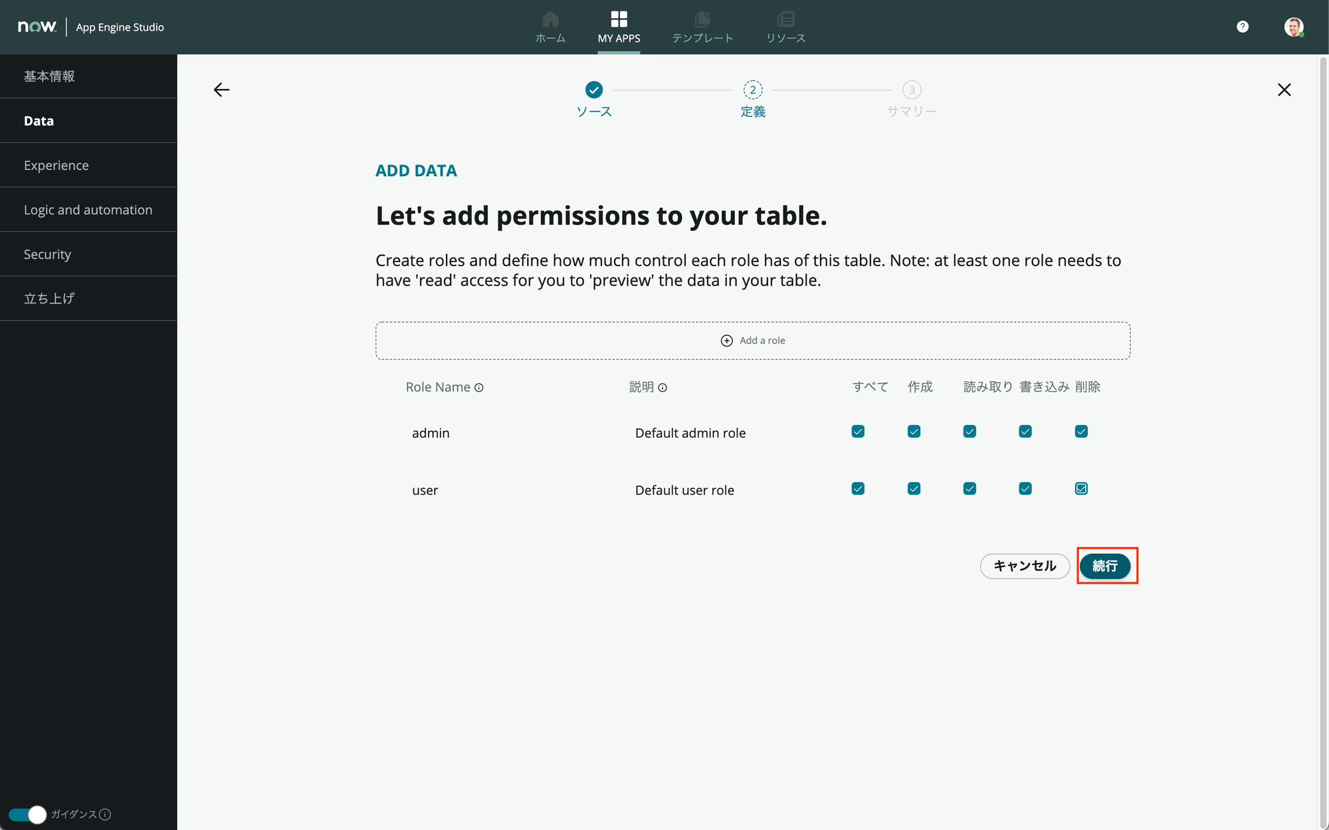1329x830 pixels.
Task: Uncheck user 読み取り checkbox
Action: tap(970, 489)
